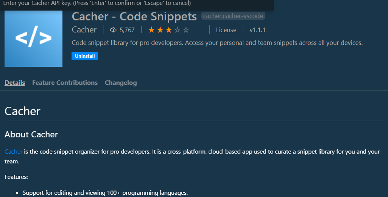Click the 5,767 install count
Image resolution: width=388 pixels, height=197 pixels.
[x=127, y=30]
